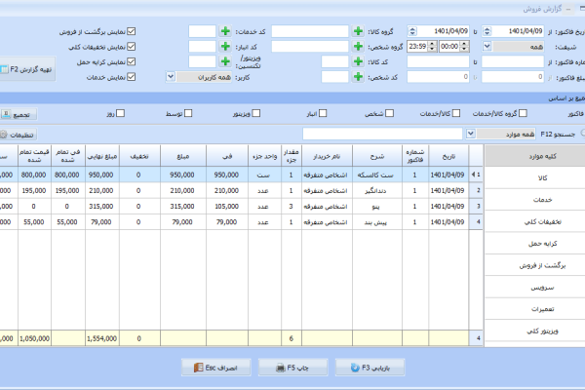Click green plus next to کد کالا

pyautogui.click(x=358, y=61)
